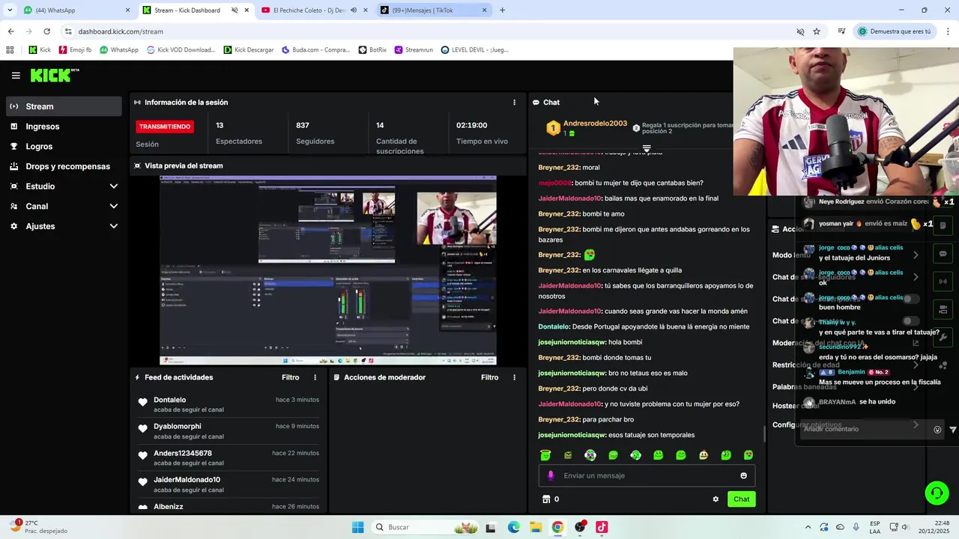Click Anders12345678 in the activity feed
959x539 pixels.
click(x=183, y=453)
